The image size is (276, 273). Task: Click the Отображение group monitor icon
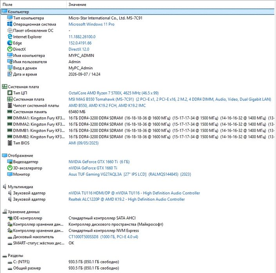coord(4,155)
